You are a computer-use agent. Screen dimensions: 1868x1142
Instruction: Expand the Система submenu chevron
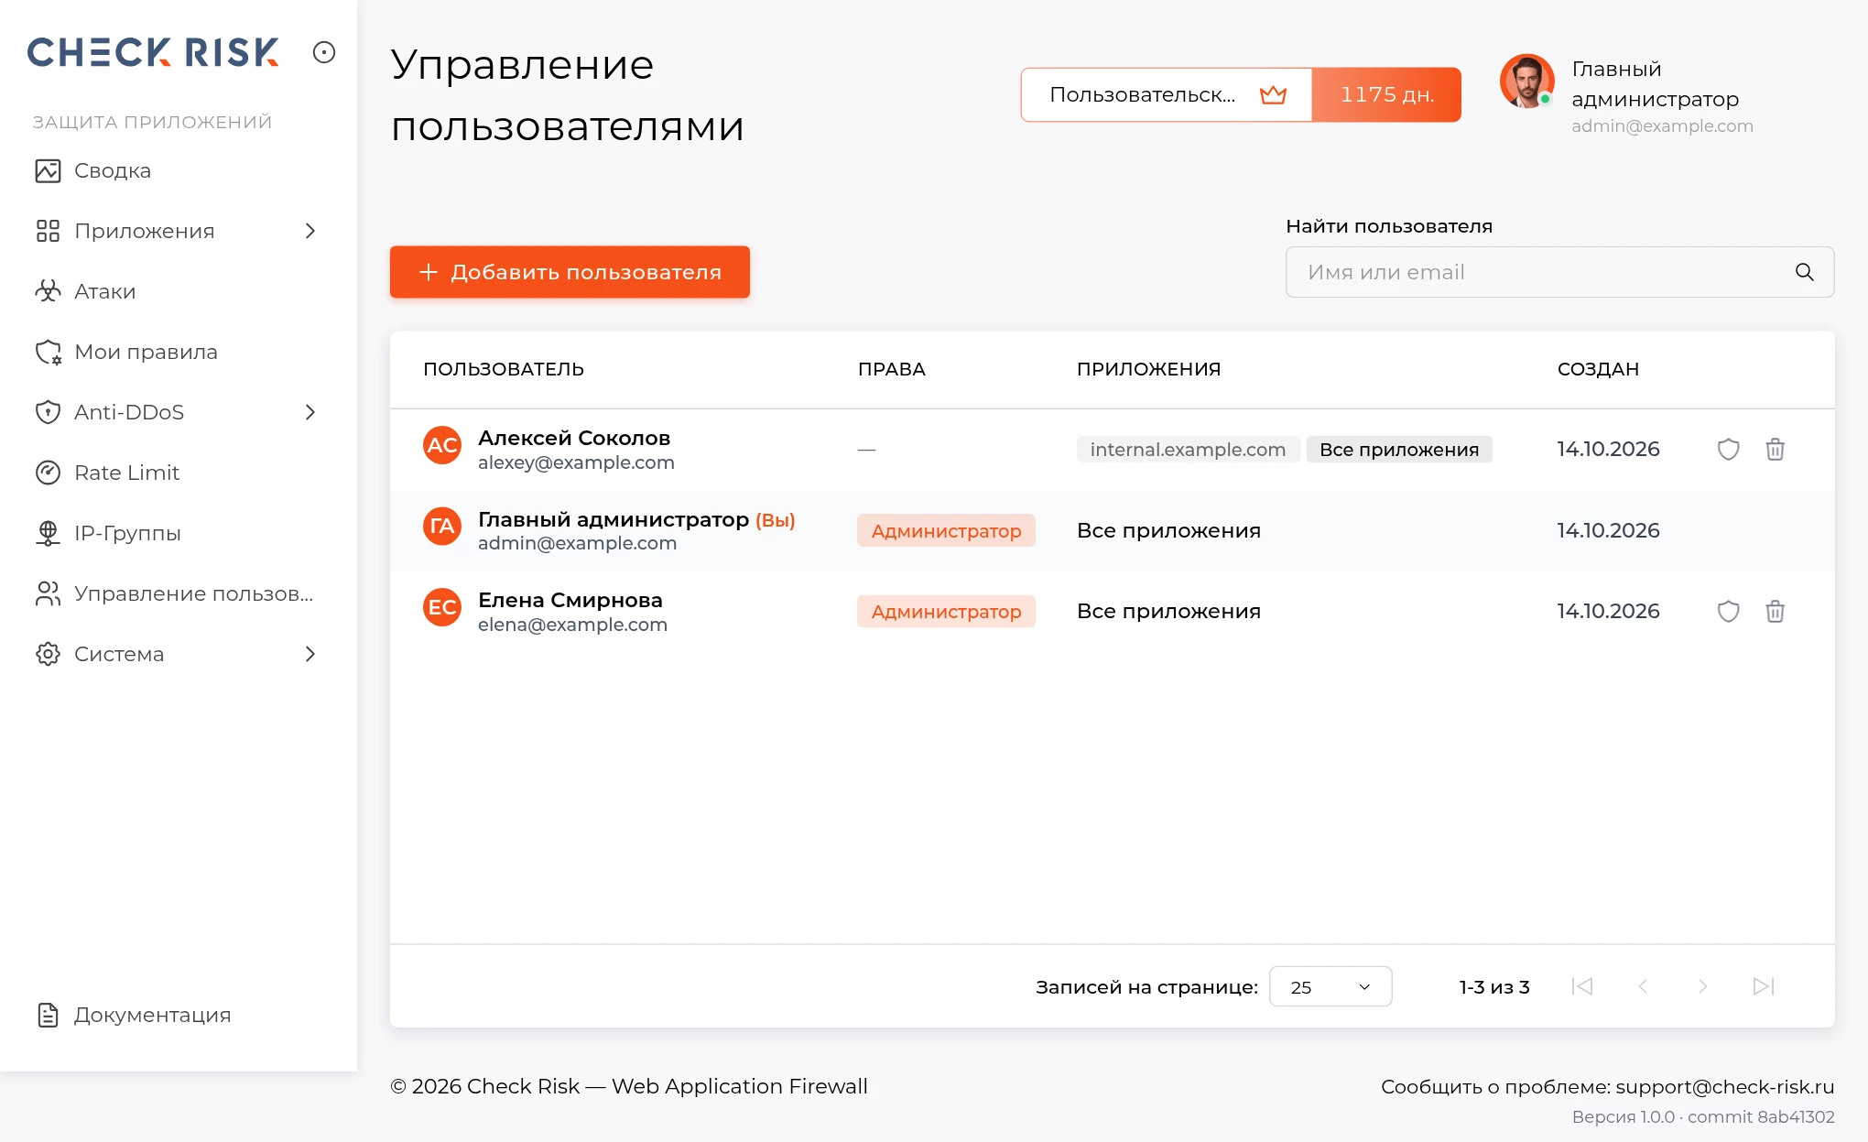(310, 654)
